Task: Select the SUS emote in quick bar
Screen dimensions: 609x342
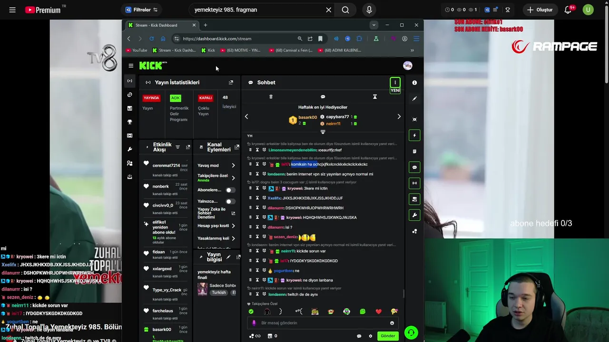Action: click(314, 312)
